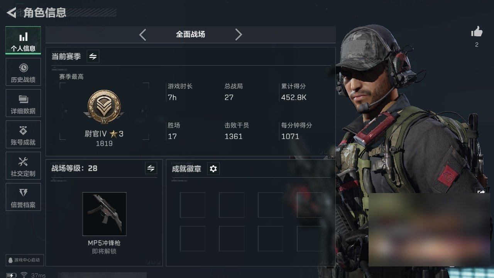Switch to the next mode with the right chevron
494x278 pixels.
click(239, 35)
